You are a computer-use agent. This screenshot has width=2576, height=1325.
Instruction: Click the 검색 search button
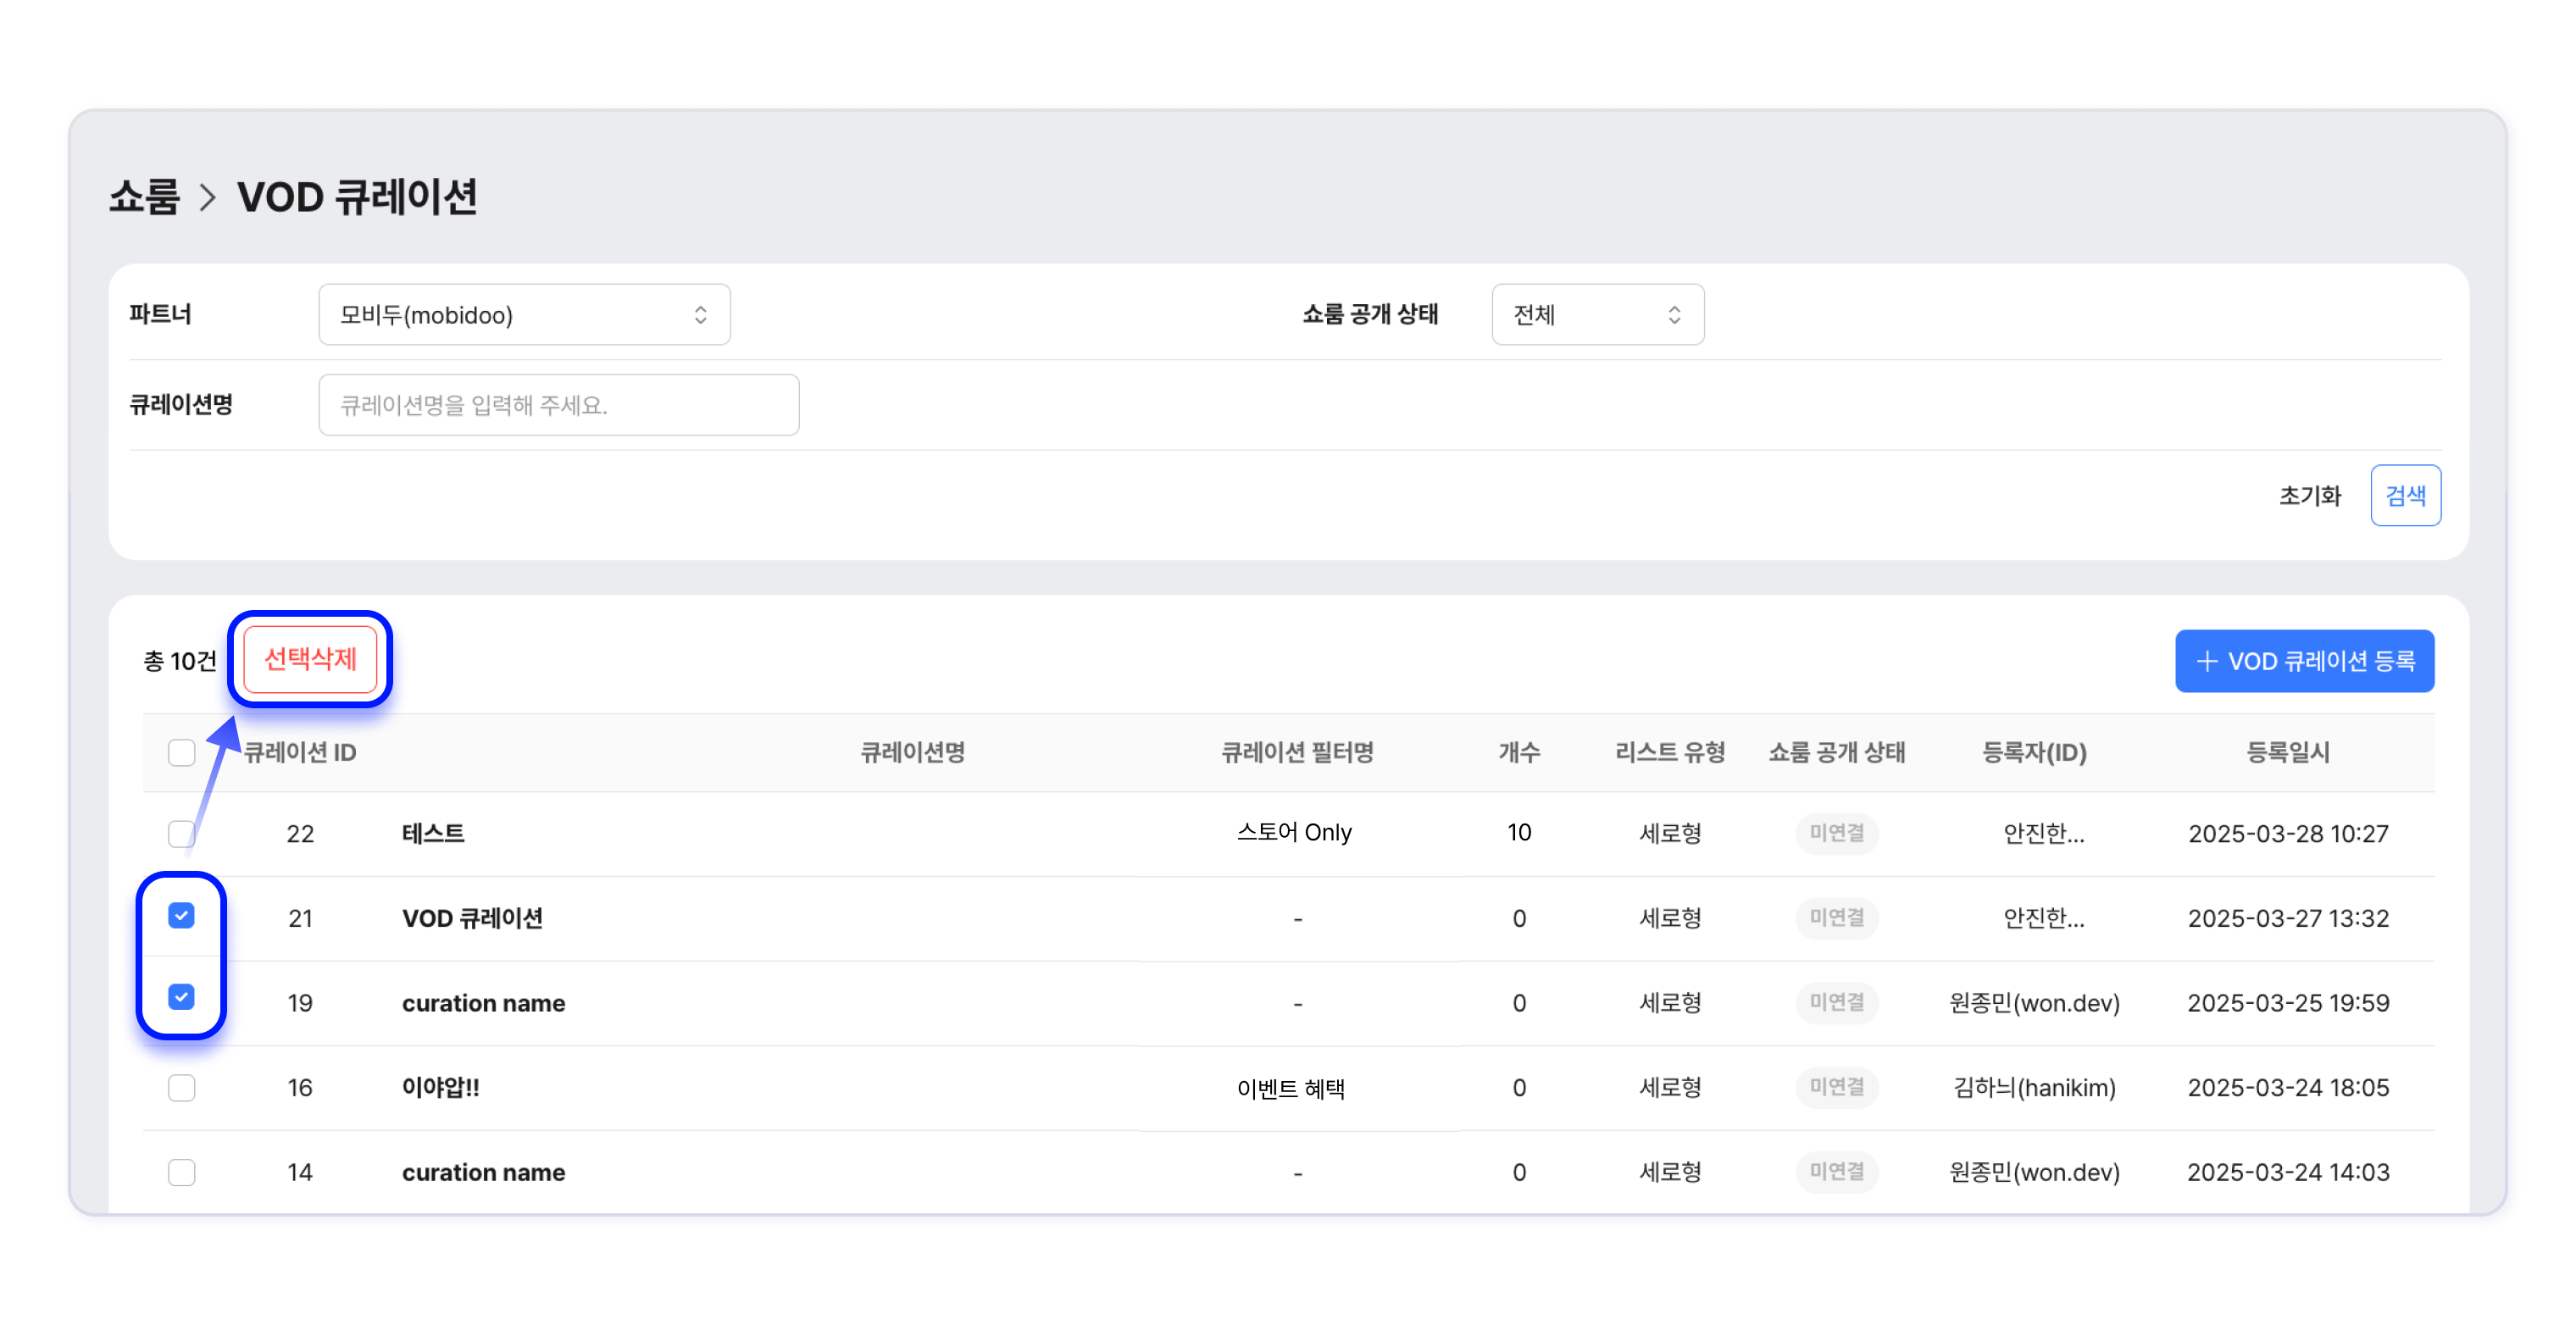click(x=2404, y=495)
